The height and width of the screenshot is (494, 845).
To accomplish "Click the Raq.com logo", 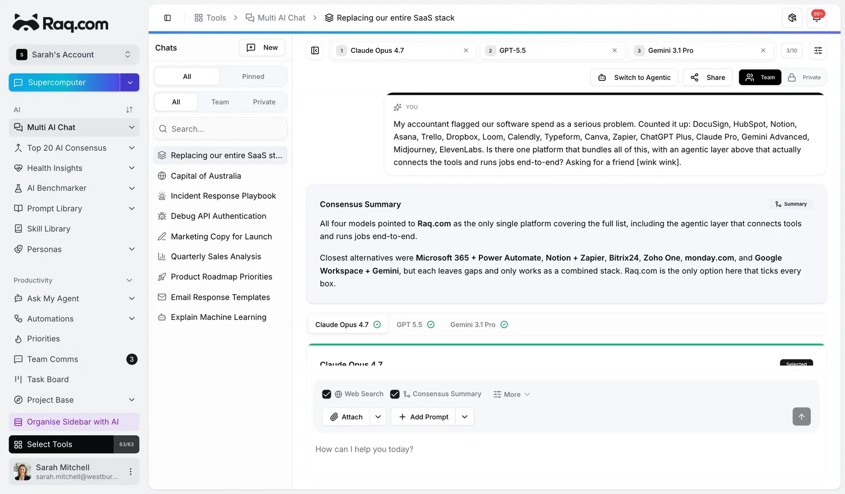I will [x=60, y=23].
